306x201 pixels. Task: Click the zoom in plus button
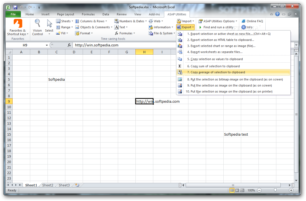click(x=291, y=190)
